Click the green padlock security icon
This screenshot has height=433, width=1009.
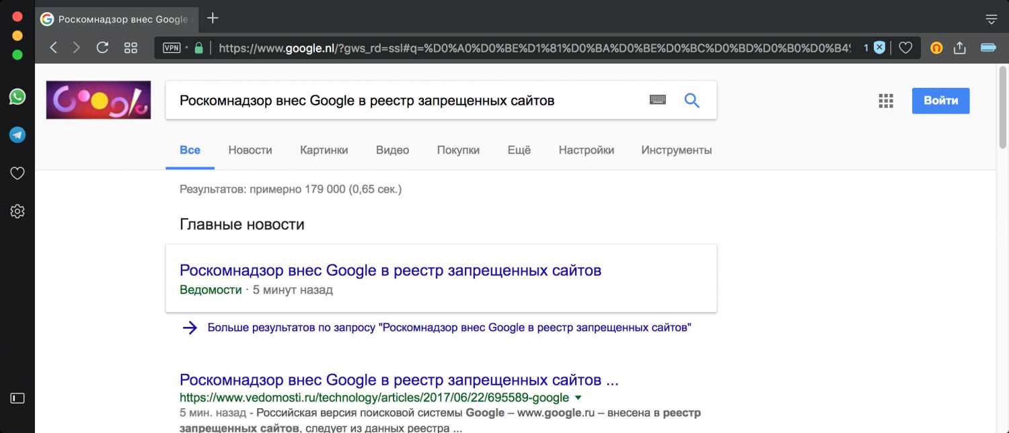198,48
